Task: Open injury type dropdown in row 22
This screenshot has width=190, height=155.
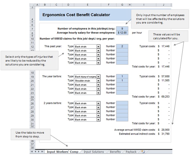Action: click(98, 89)
